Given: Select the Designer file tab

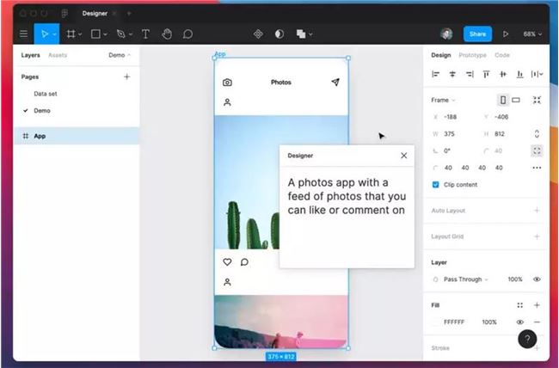Looking at the screenshot, I should [x=95, y=13].
